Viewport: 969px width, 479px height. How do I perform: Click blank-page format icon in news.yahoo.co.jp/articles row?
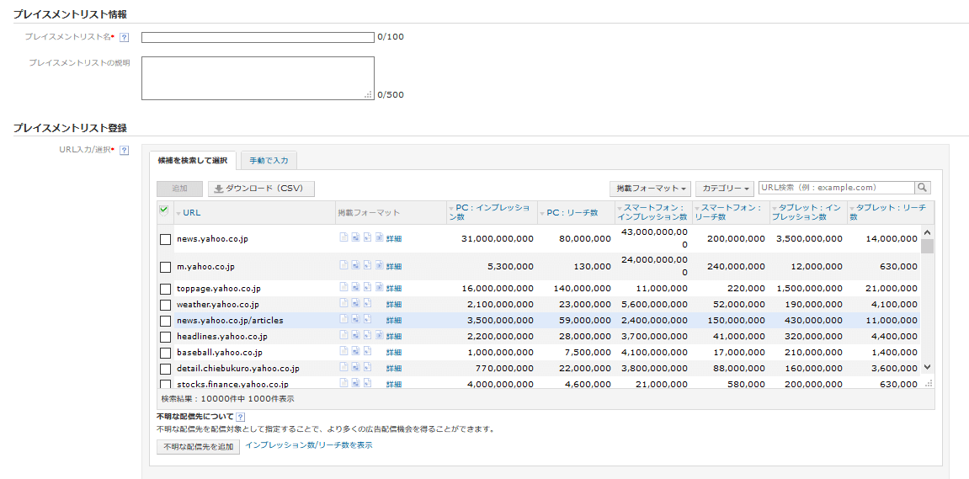coord(343,320)
